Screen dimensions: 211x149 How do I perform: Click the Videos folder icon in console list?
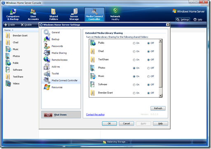[x=8, y=84]
